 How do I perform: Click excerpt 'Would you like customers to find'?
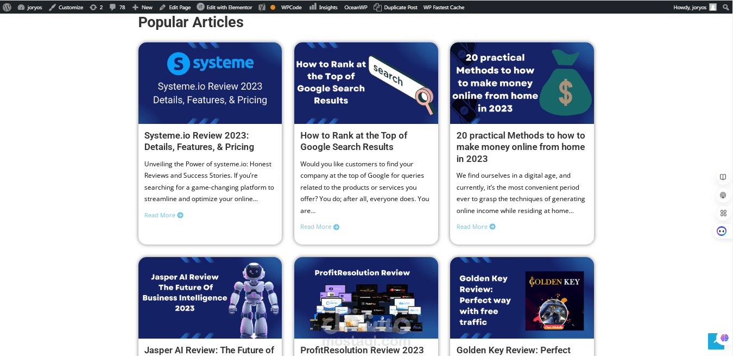pos(365,188)
